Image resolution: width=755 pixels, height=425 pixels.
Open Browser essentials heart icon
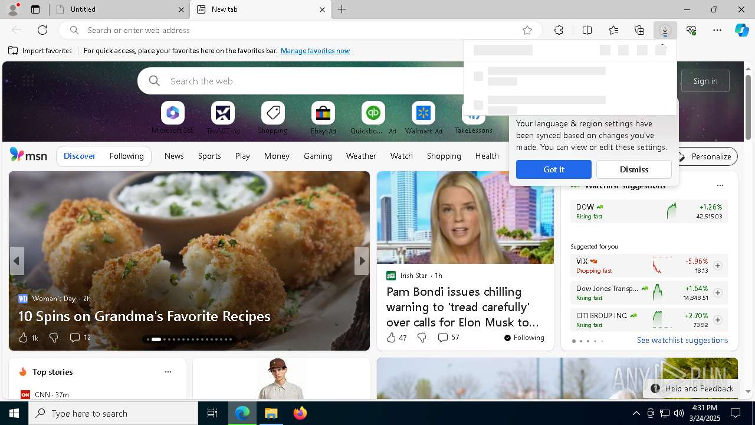(x=691, y=30)
